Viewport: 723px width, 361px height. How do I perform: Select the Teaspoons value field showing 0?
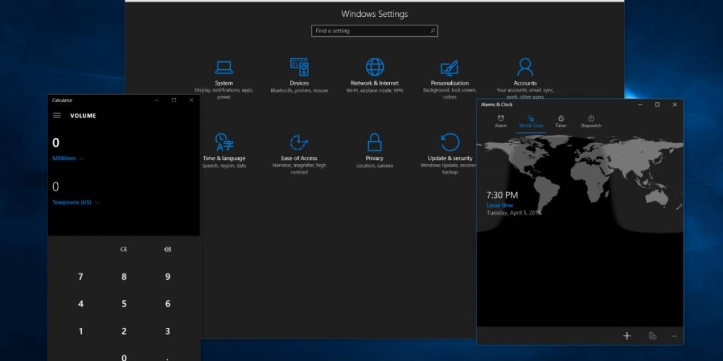point(56,187)
